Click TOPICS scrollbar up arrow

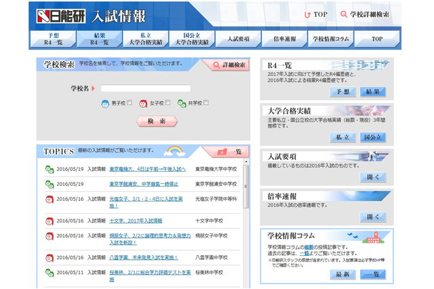point(246,161)
